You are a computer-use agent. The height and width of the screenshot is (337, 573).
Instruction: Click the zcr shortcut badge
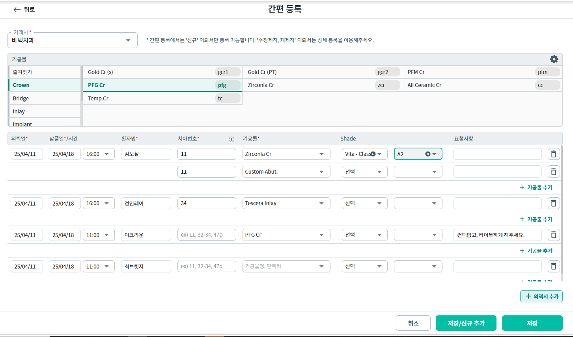pos(388,85)
